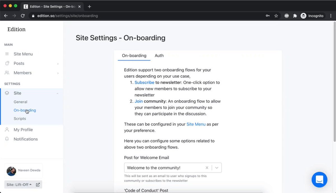Click the Edition tab favicon
This screenshot has height=193, width=336.
pyautogui.click(x=26, y=6)
